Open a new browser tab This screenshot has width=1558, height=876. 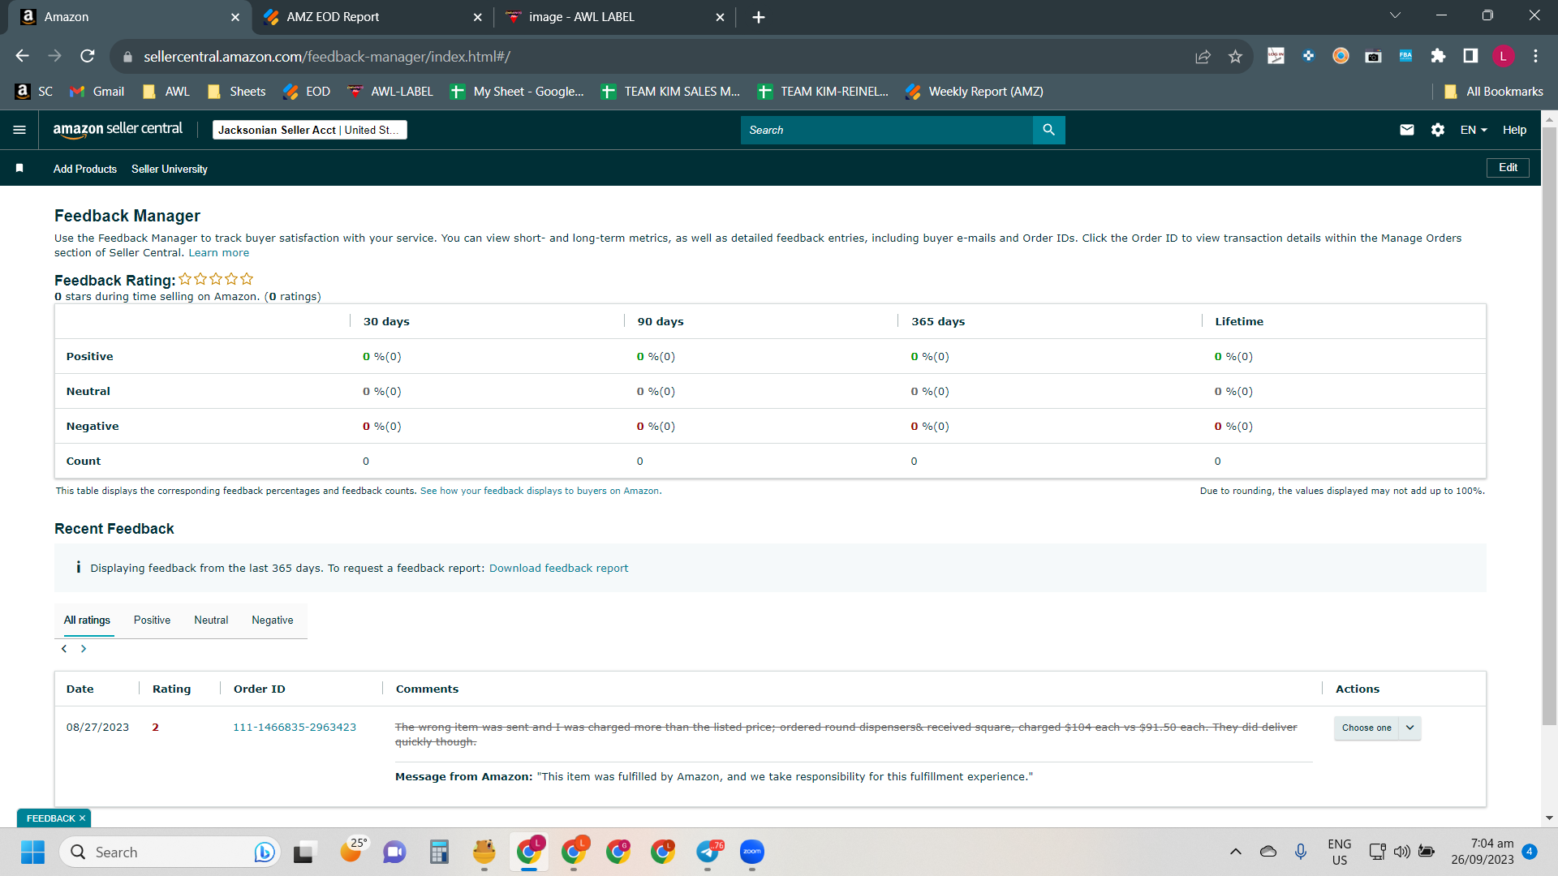point(758,17)
